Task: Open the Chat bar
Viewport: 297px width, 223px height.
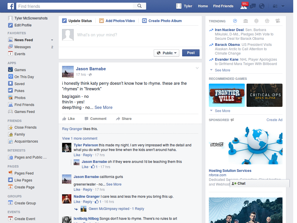Action: tap(260, 184)
